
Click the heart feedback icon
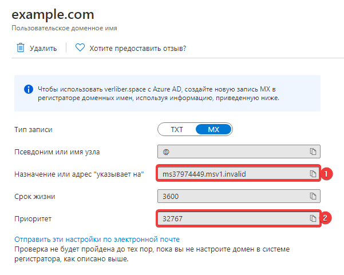click(x=80, y=48)
